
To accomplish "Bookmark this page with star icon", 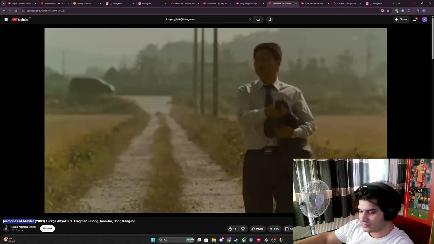I will click(388, 11).
